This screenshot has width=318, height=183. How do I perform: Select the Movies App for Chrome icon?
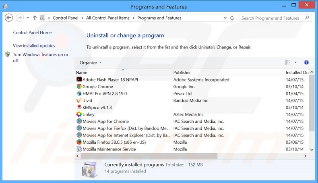pos(79,121)
